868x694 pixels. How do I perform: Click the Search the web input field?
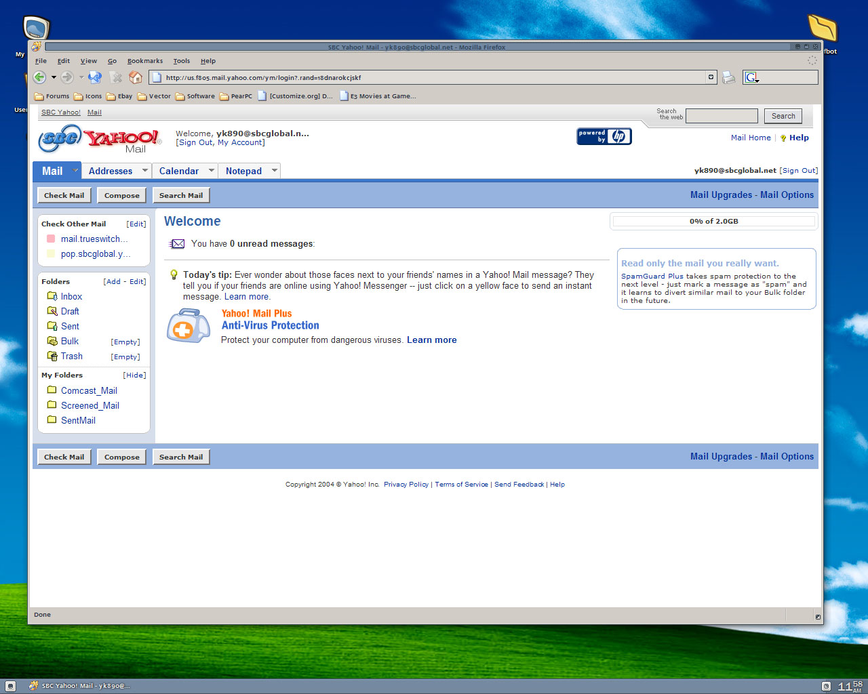(x=722, y=116)
